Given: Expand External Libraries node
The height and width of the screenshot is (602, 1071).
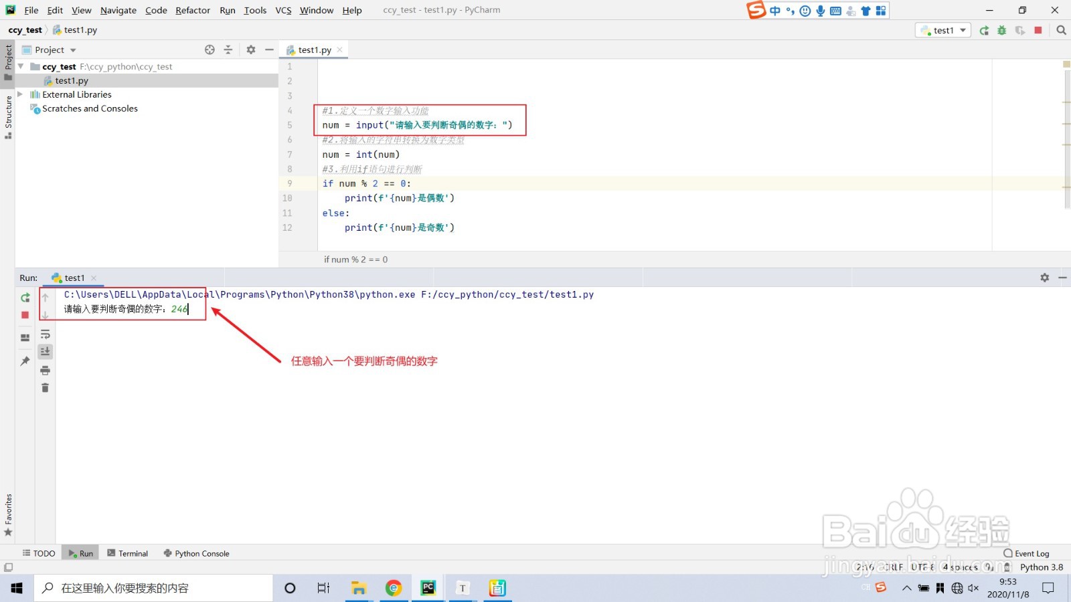Looking at the screenshot, I should pos(20,94).
